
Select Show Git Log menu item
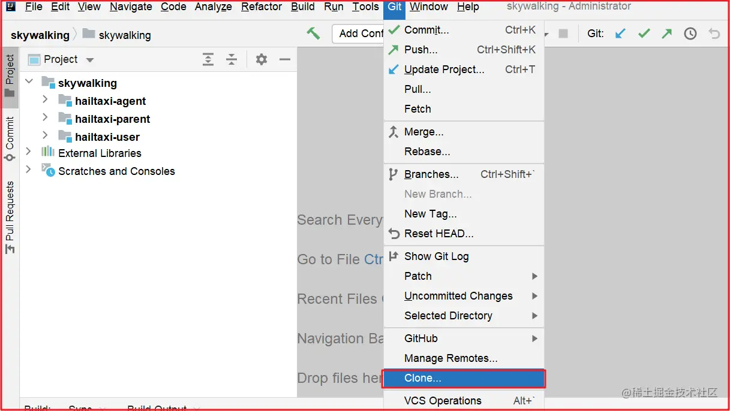pos(464,256)
